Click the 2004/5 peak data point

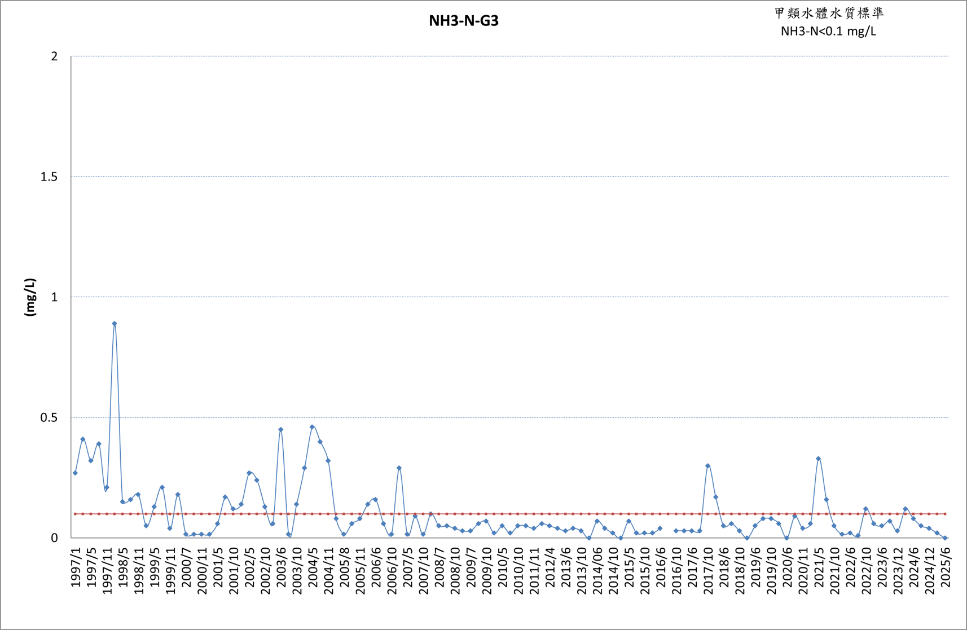click(312, 427)
